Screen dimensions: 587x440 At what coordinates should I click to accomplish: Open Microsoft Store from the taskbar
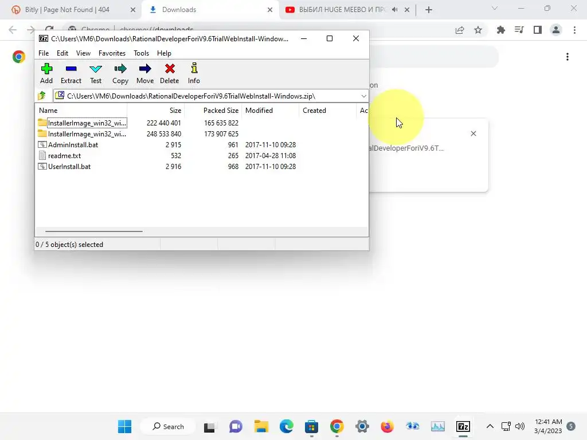pos(311,426)
